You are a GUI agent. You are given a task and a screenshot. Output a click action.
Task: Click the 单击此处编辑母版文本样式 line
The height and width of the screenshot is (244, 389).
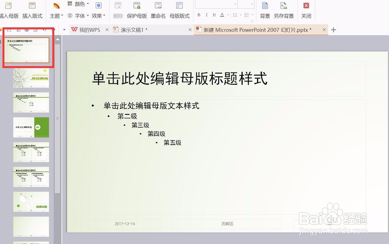click(151, 106)
